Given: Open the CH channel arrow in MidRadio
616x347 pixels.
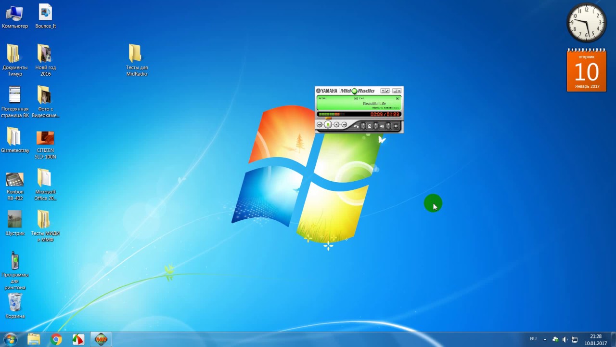Looking at the screenshot, I should 398,98.
